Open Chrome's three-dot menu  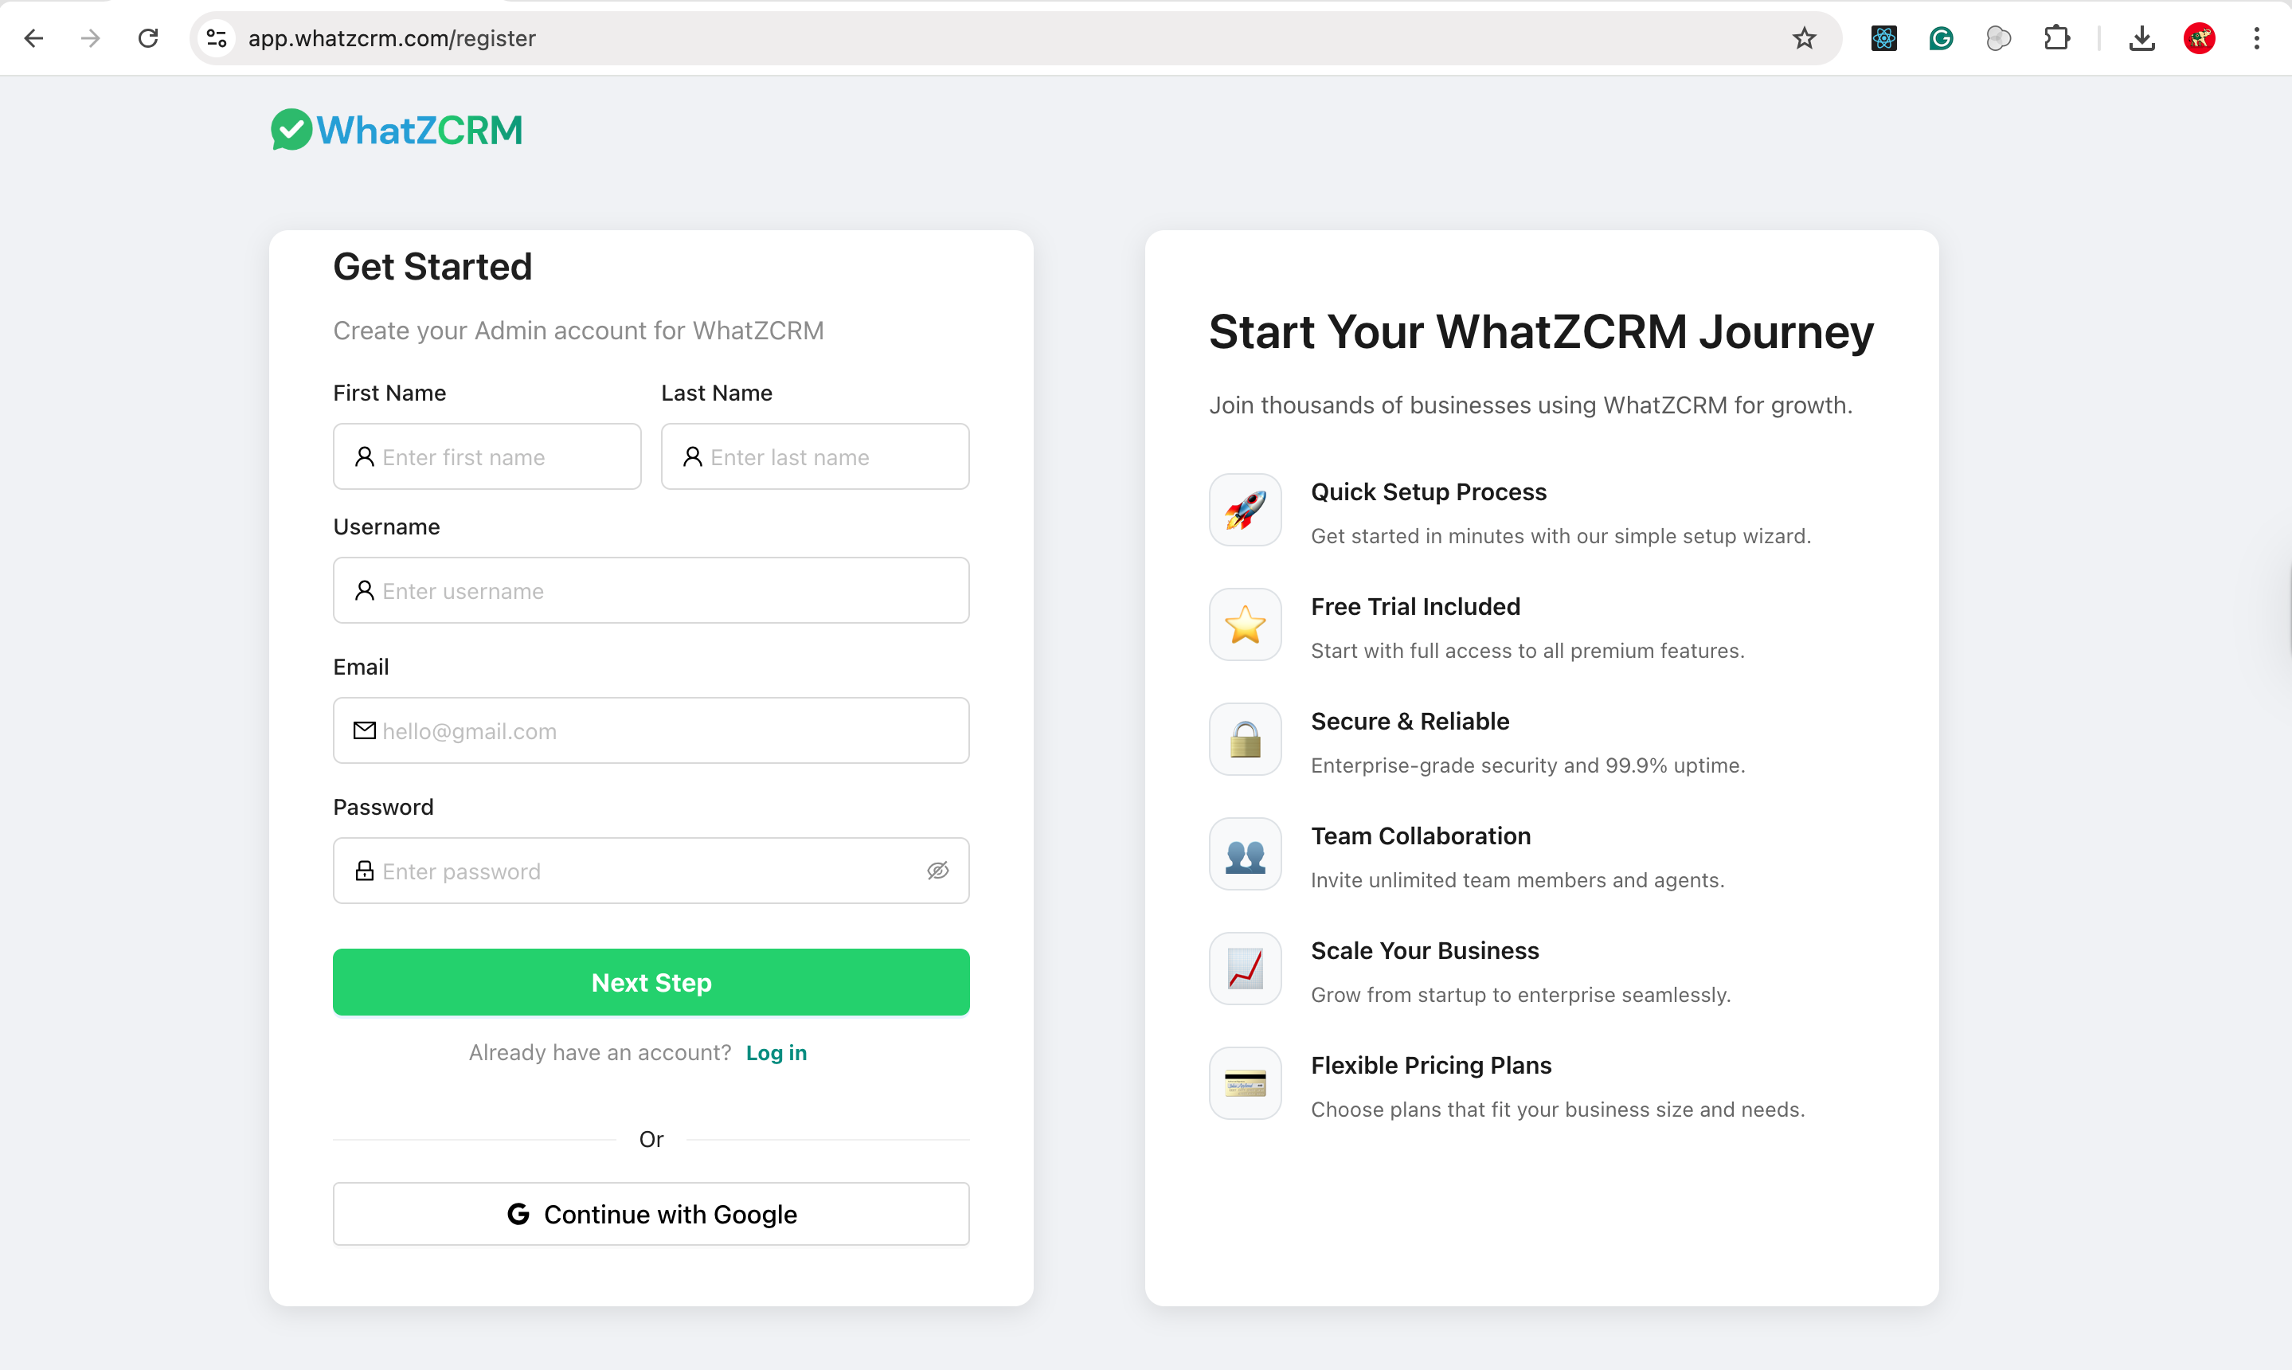[2257, 38]
